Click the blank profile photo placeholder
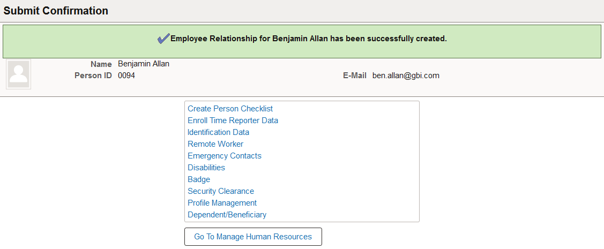 [x=18, y=74]
